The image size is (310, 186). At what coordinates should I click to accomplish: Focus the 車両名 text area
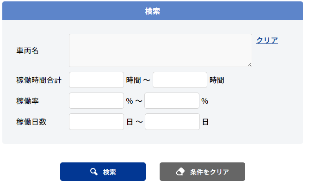(160, 50)
